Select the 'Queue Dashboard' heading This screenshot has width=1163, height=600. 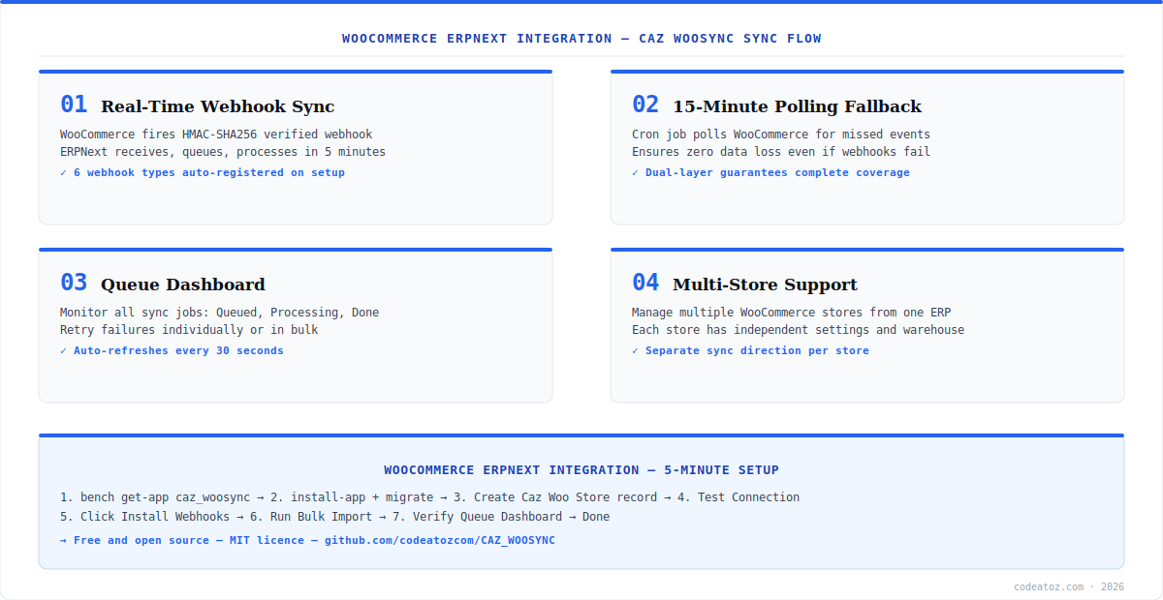click(182, 285)
